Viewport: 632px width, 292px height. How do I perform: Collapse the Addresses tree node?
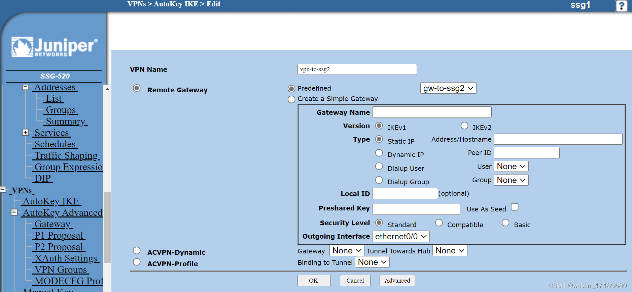click(25, 87)
